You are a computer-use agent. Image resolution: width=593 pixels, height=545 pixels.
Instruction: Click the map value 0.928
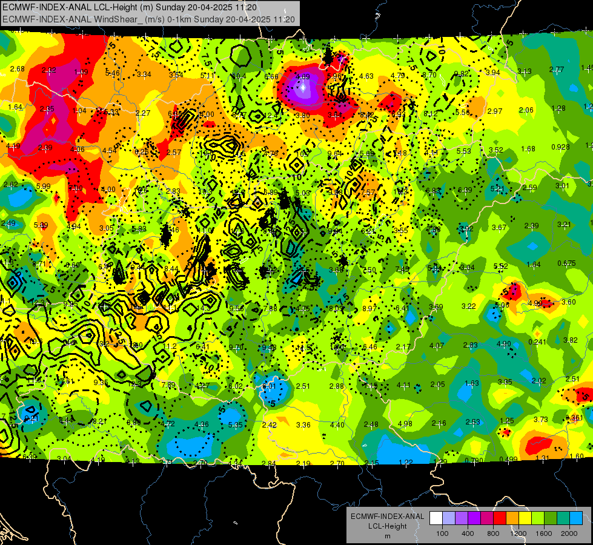point(560,147)
